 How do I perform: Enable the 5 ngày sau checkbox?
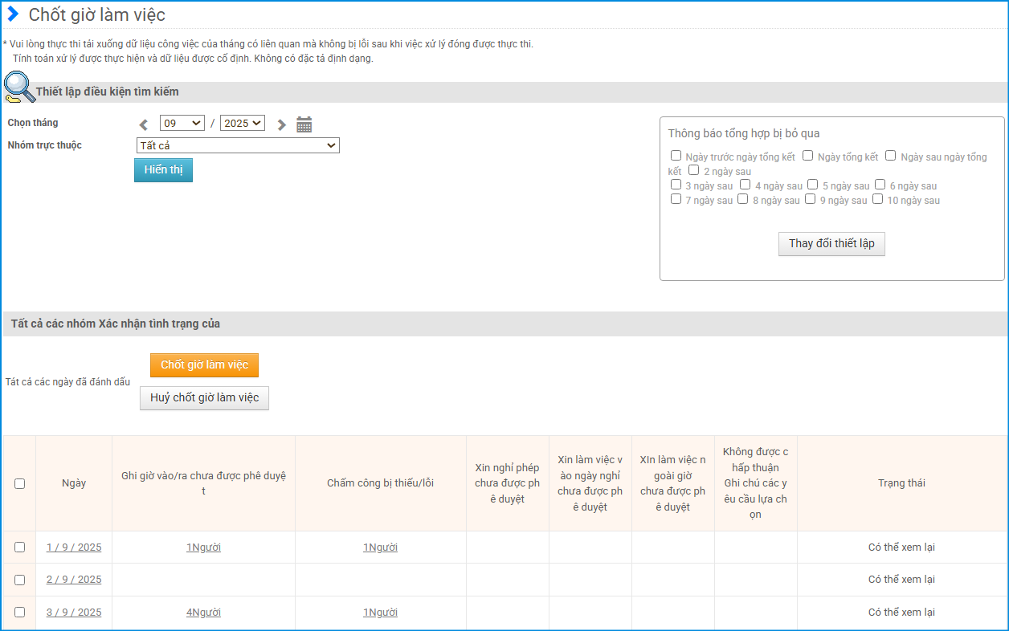point(813,185)
